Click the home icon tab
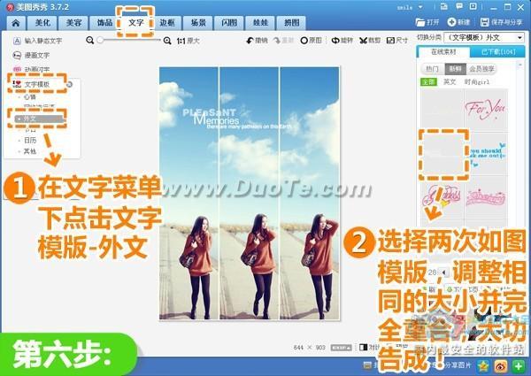This screenshot has width=531, height=376. (15, 23)
